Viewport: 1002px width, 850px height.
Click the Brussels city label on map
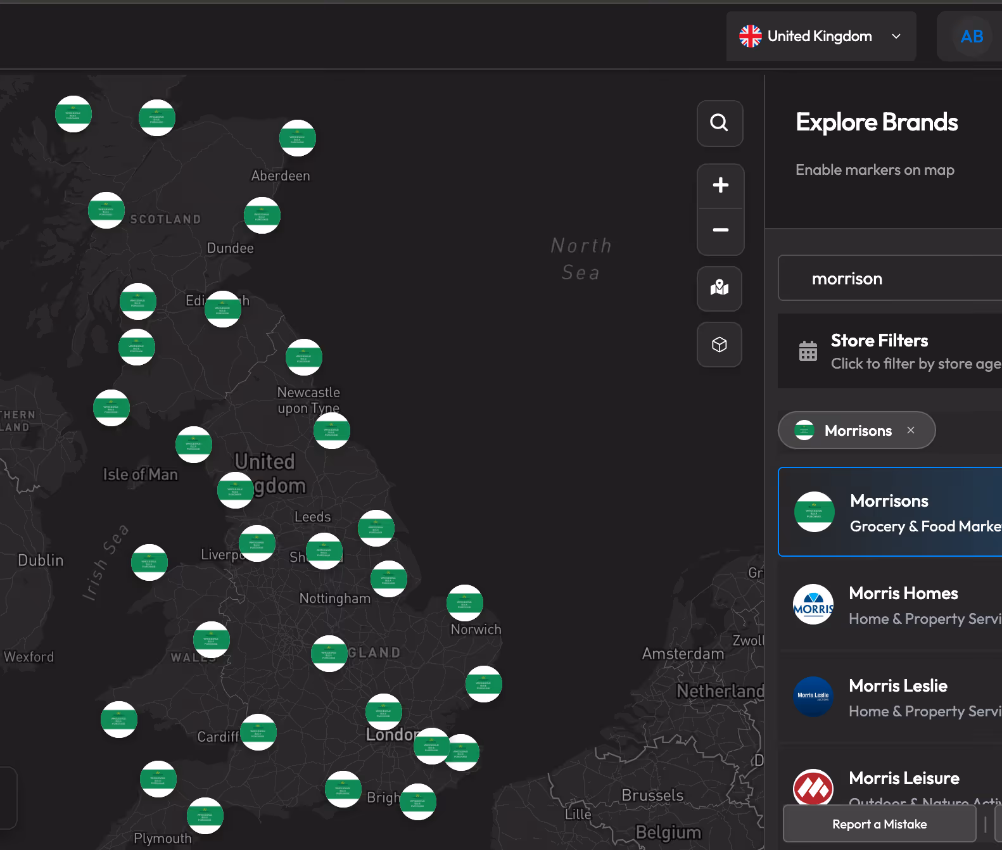pyautogui.click(x=652, y=796)
